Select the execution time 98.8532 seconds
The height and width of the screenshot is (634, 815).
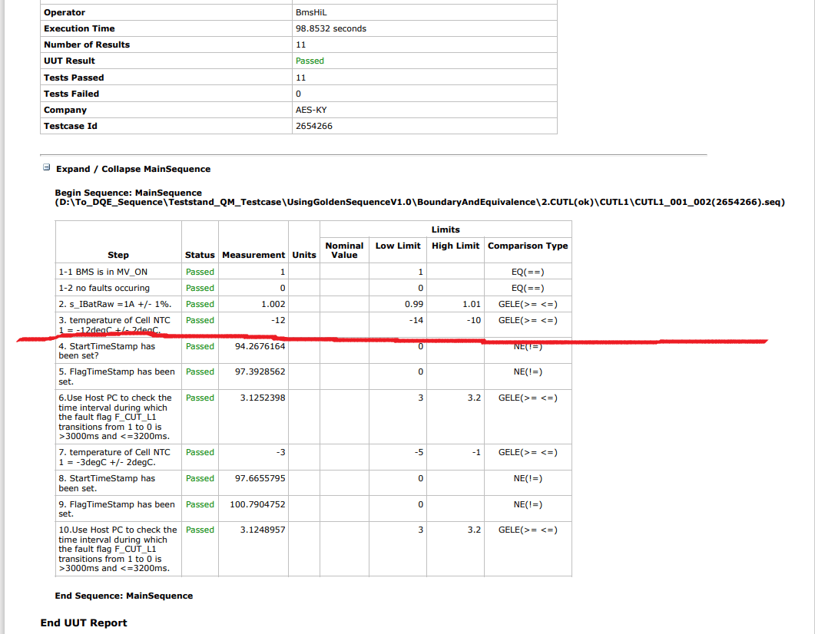331,28
